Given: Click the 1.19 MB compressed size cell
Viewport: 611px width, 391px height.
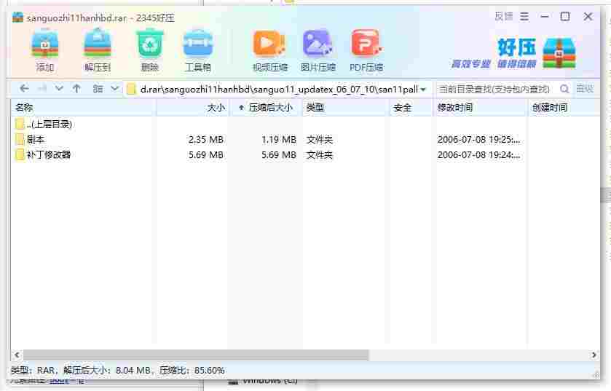Looking at the screenshot, I should [x=279, y=139].
